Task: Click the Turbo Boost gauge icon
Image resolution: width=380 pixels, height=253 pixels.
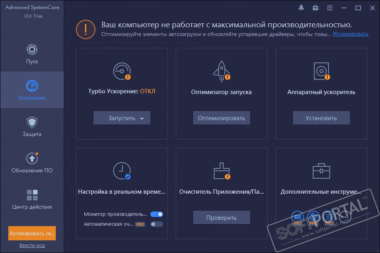Action: click(x=122, y=71)
